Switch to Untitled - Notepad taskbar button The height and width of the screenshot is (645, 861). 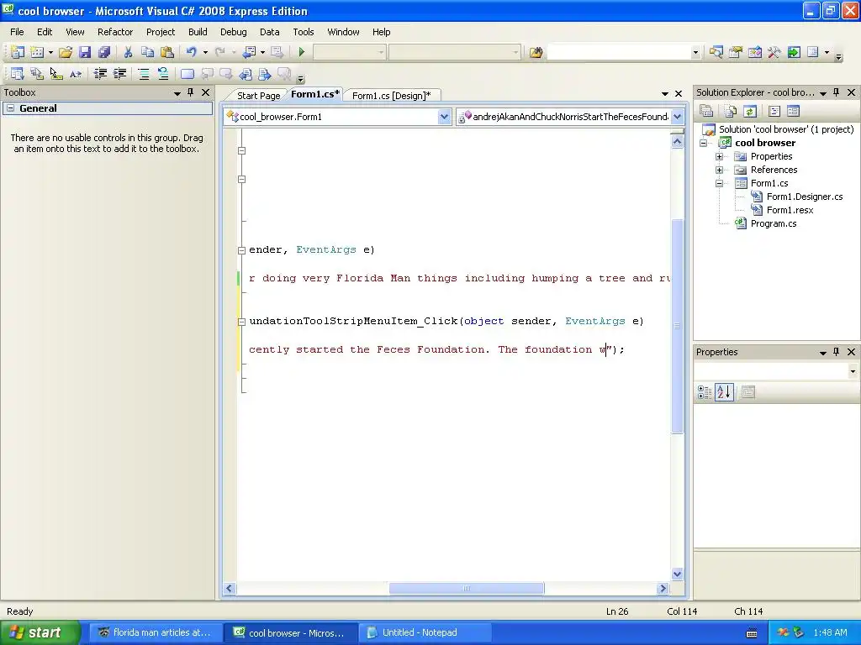(x=425, y=632)
